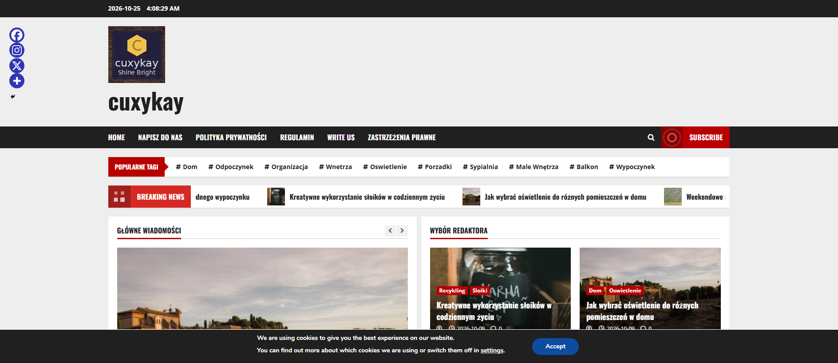The height and width of the screenshot is (363, 838).
Task: Click the Subscribe button
Action: (x=695, y=138)
